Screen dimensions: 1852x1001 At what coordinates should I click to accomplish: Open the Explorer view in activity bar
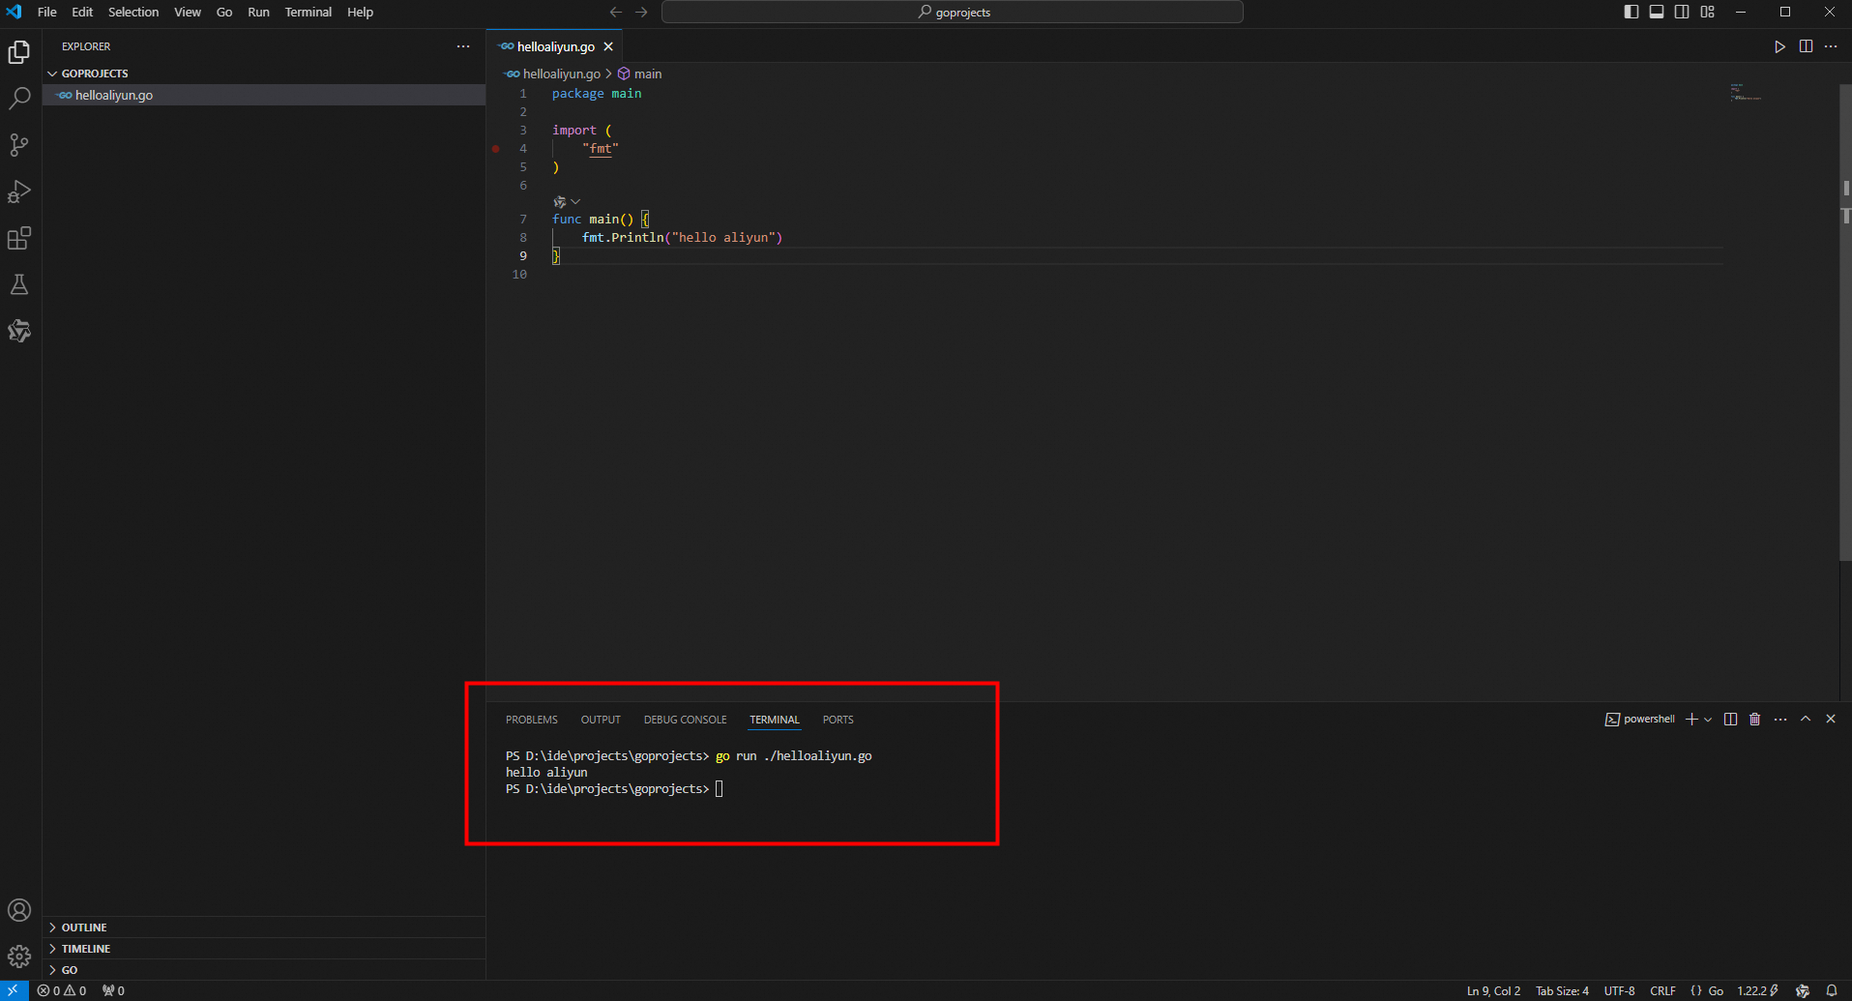pos(19,51)
